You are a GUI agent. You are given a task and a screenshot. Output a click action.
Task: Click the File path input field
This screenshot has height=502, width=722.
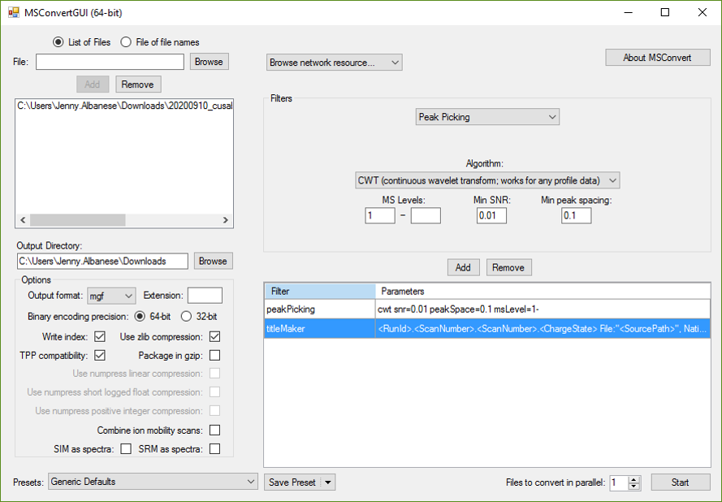(x=110, y=62)
